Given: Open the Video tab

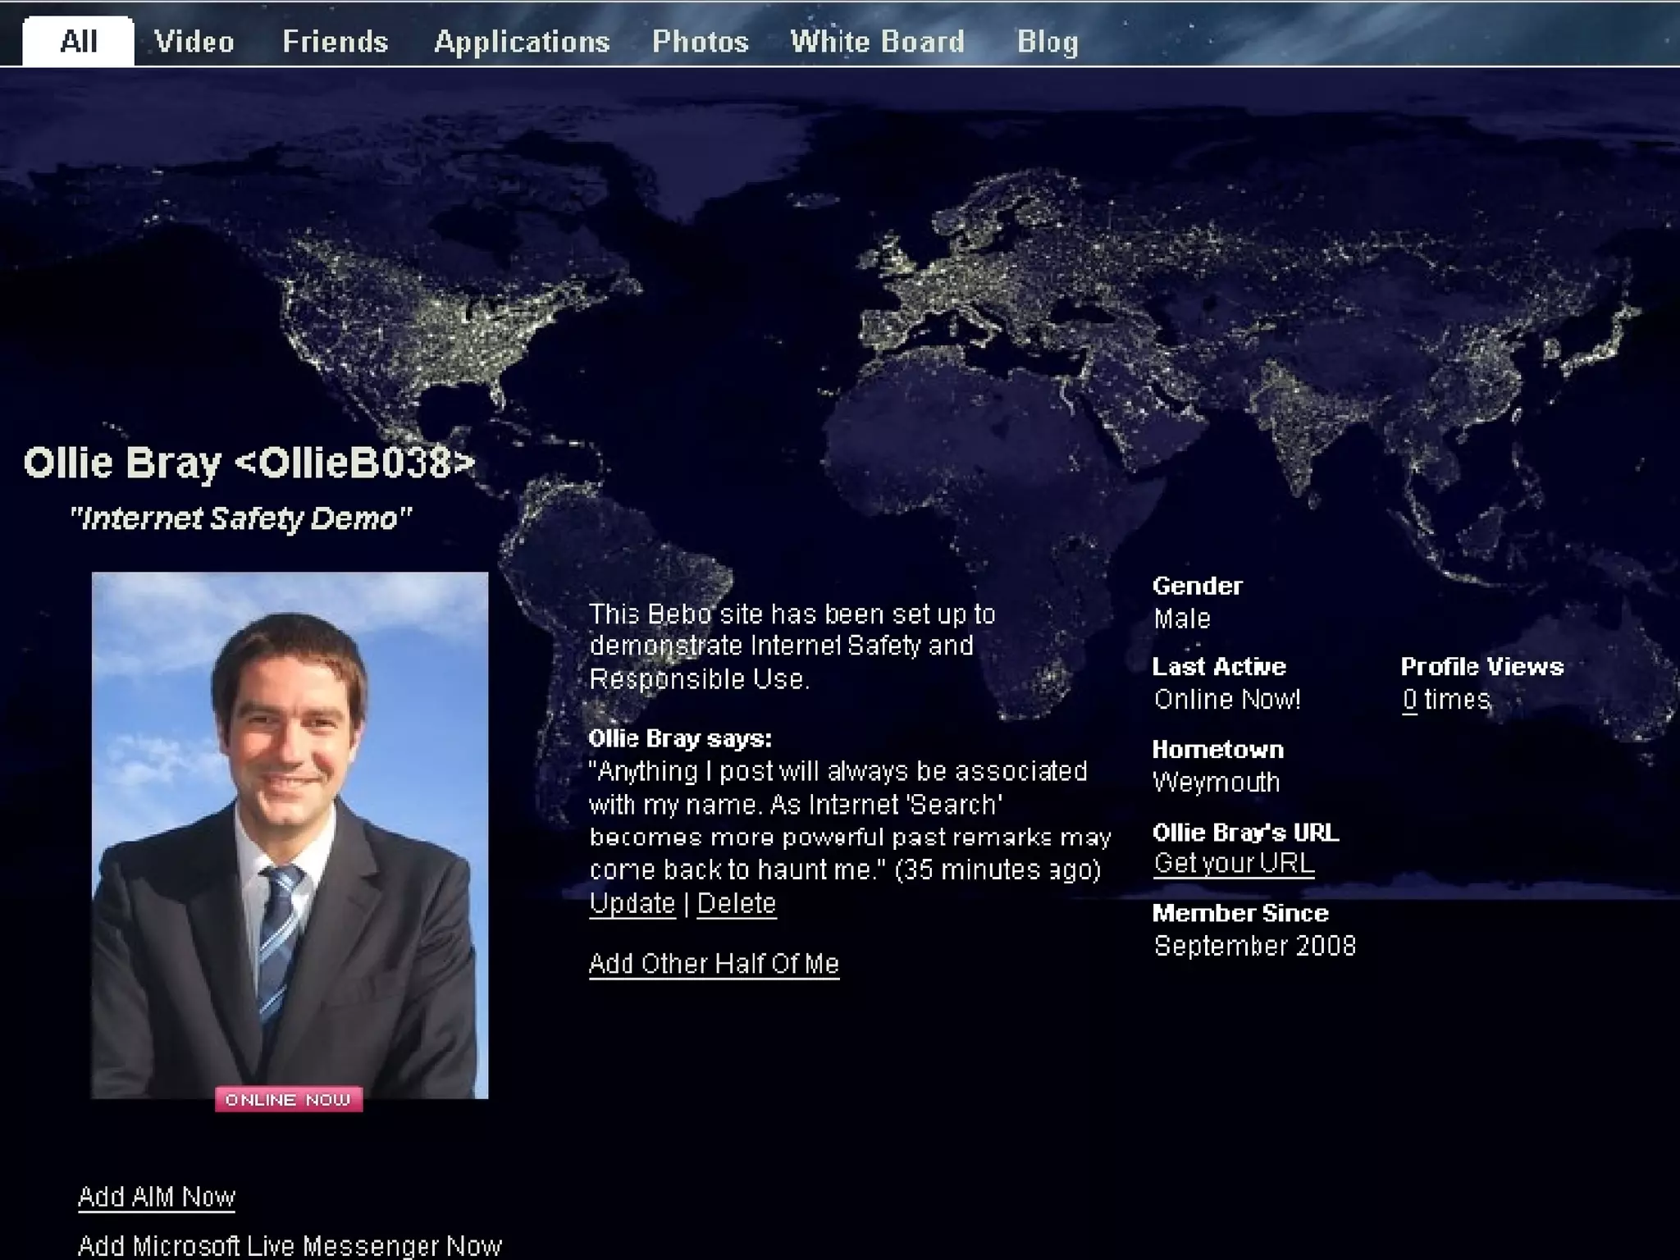Looking at the screenshot, I should 194,42.
